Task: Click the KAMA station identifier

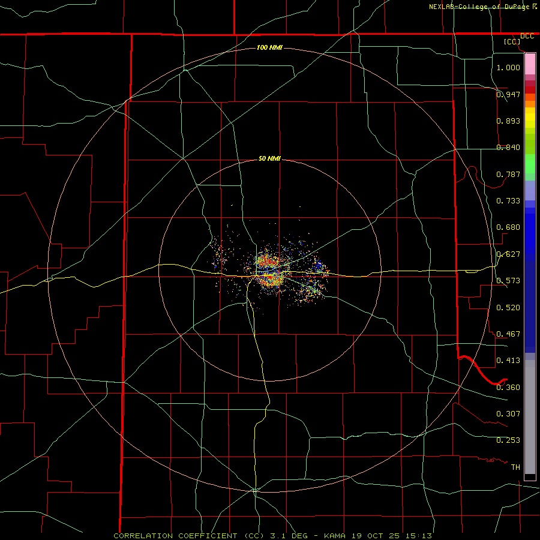Action: 334,536
